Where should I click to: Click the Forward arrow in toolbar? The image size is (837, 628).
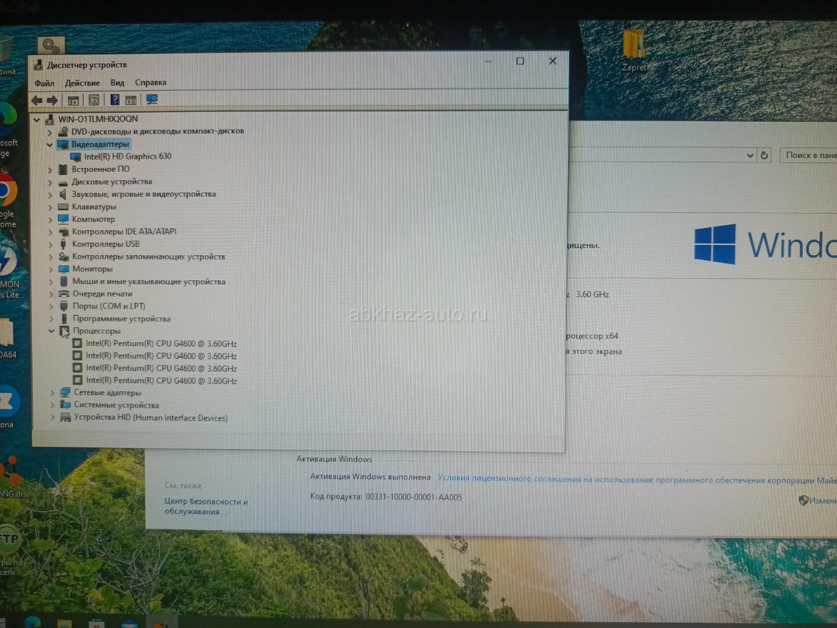coord(52,101)
